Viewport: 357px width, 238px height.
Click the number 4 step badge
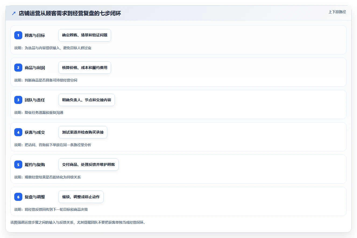(x=18, y=132)
